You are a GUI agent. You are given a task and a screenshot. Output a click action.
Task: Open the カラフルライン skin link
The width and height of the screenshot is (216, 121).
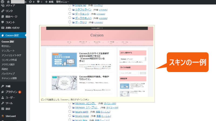[83, 10]
